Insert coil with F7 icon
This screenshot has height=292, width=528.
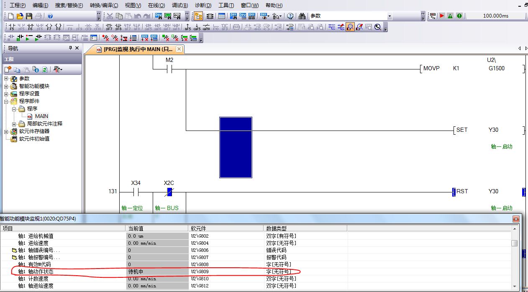[49, 27]
